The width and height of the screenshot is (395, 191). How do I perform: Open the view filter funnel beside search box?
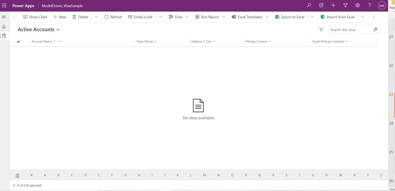pos(321,30)
